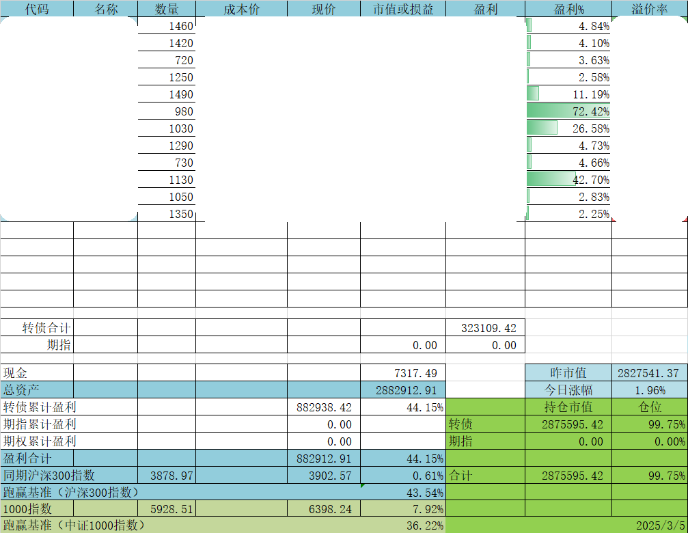Click quantity cell 1130
This screenshot has width=688, height=533.
(x=167, y=180)
